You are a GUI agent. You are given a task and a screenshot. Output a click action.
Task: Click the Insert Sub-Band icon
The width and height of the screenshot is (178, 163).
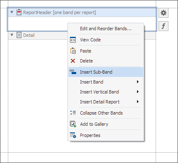[73, 72]
